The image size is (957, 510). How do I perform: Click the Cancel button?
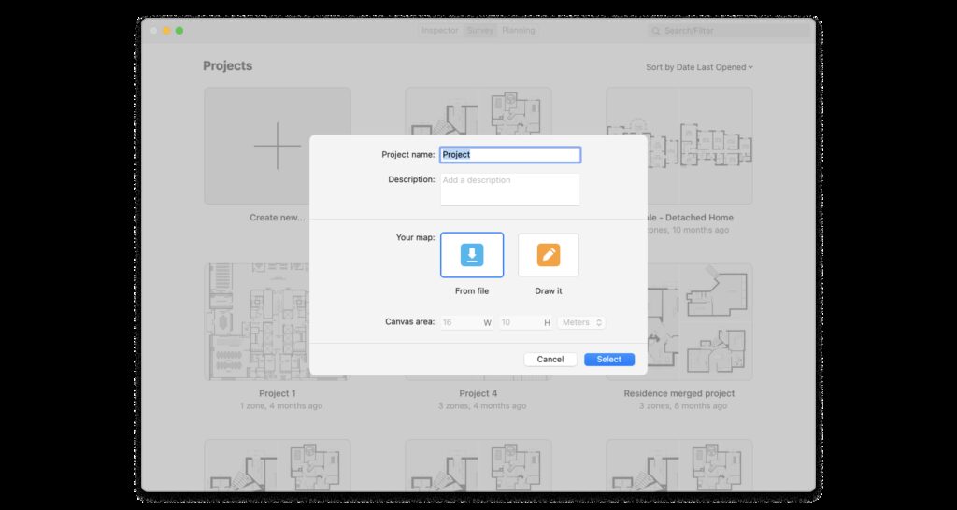[x=550, y=360]
